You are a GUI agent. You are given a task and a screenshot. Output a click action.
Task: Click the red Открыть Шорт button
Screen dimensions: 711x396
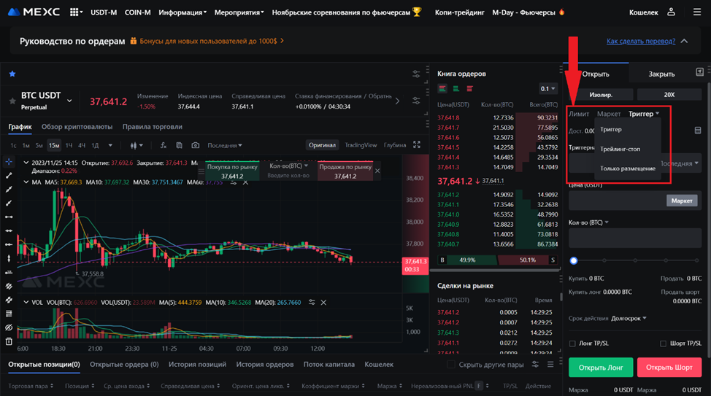point(669,367)
